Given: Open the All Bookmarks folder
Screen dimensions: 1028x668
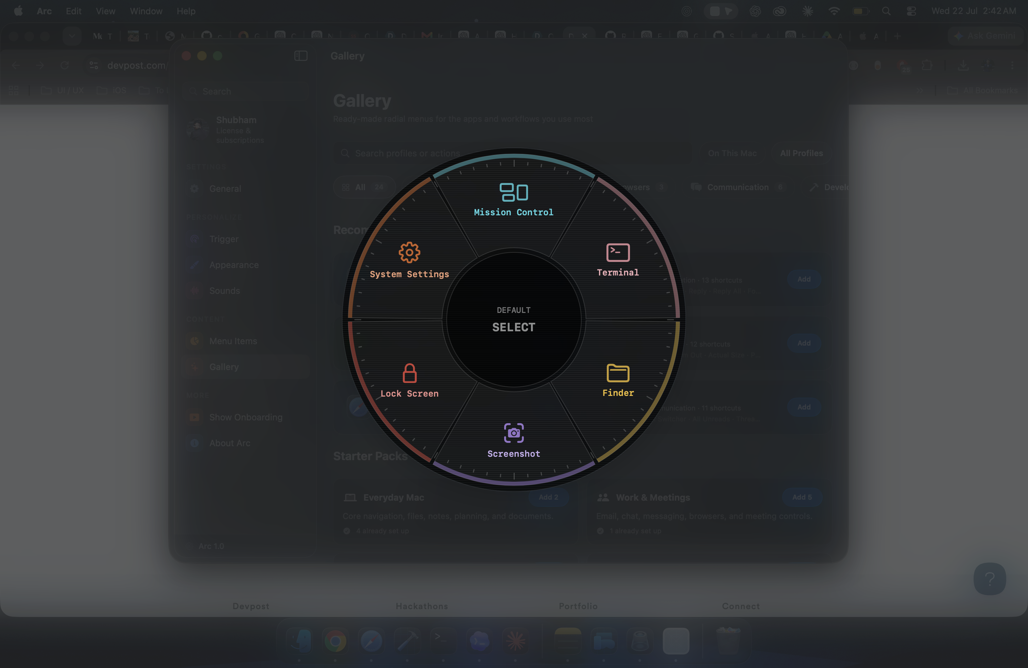Looking at the screenshot, I should (x=983, y=90).
